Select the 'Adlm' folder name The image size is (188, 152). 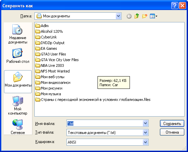[x=45, y=26]
